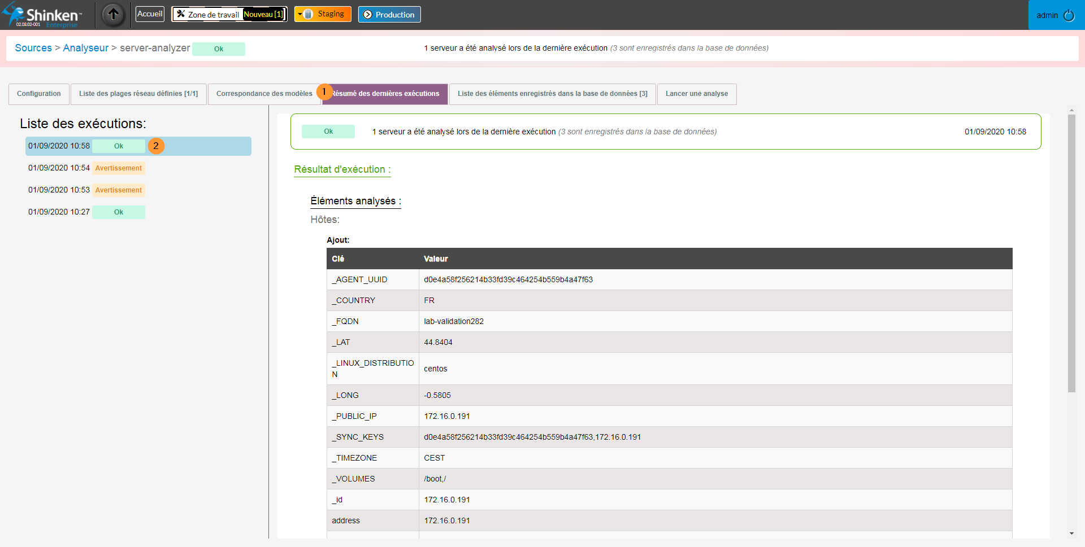Click the Nouveau [1] badge
The image size is (1085, 547).
[263, 14]
